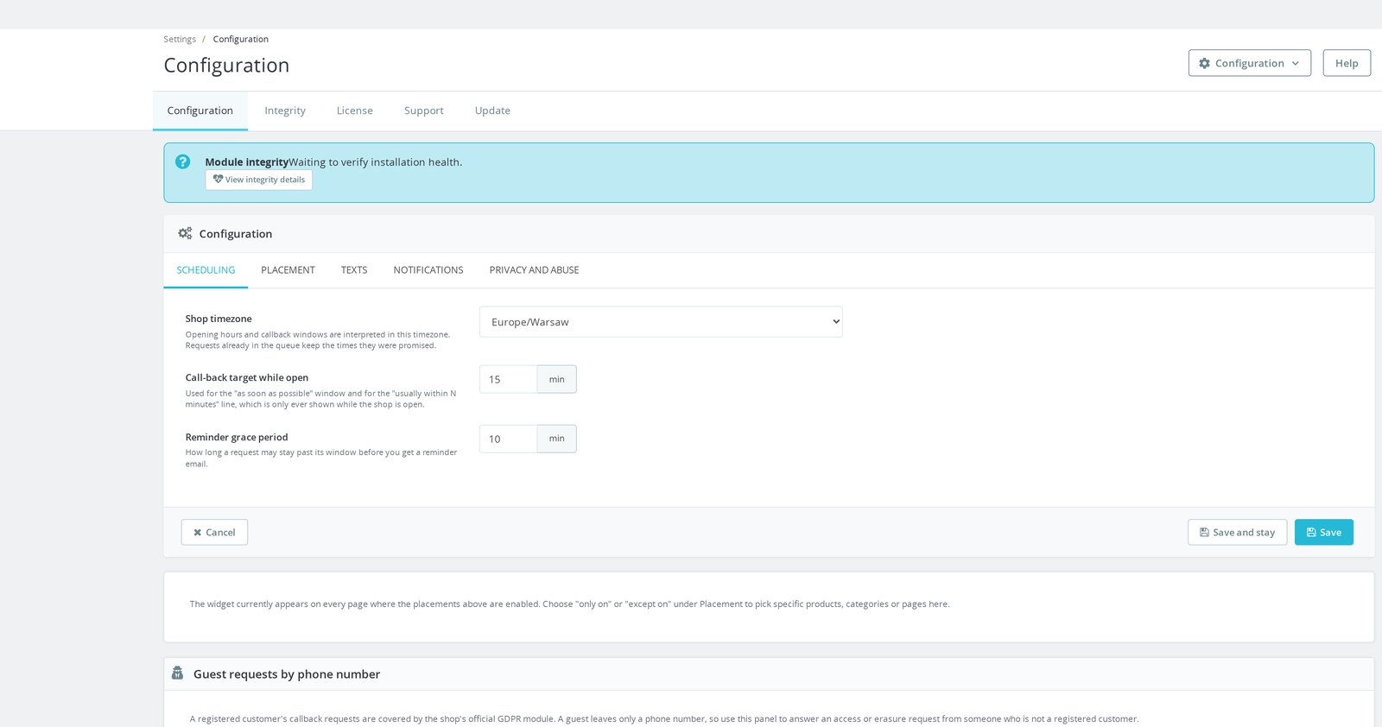Viewport: 1382px width, 727px height.
Task: Click the min suffix next to value 15
Action: tap(557, 379)
